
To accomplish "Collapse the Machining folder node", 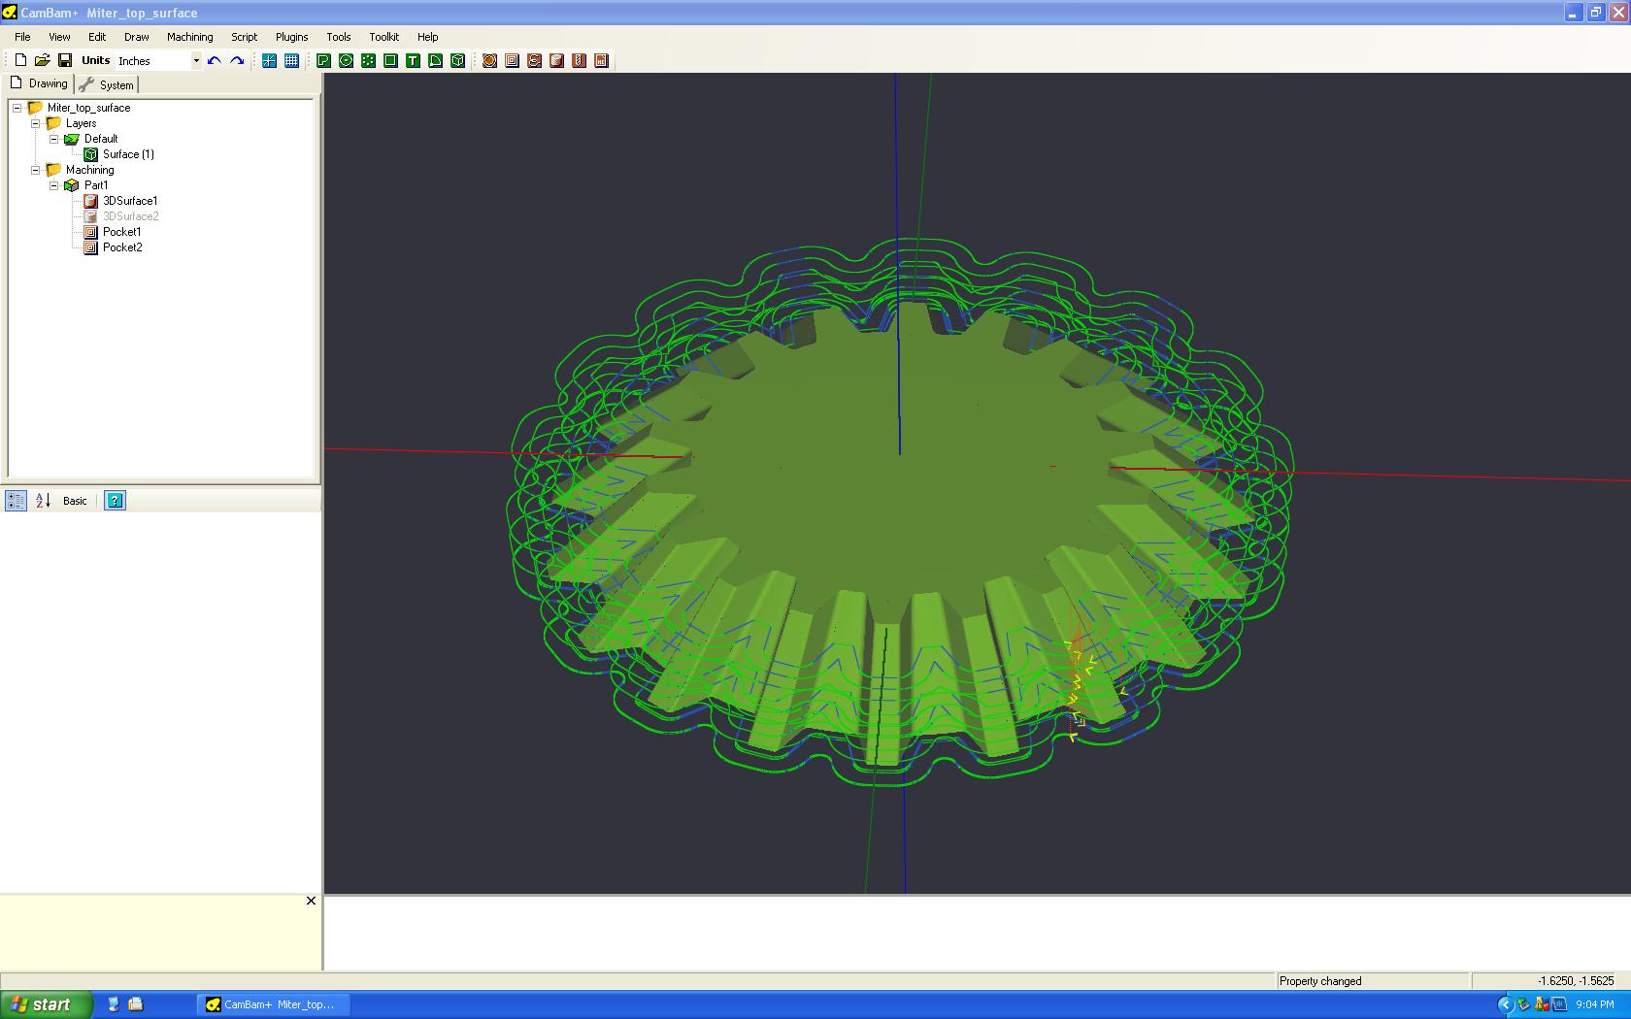I will 36,170.
